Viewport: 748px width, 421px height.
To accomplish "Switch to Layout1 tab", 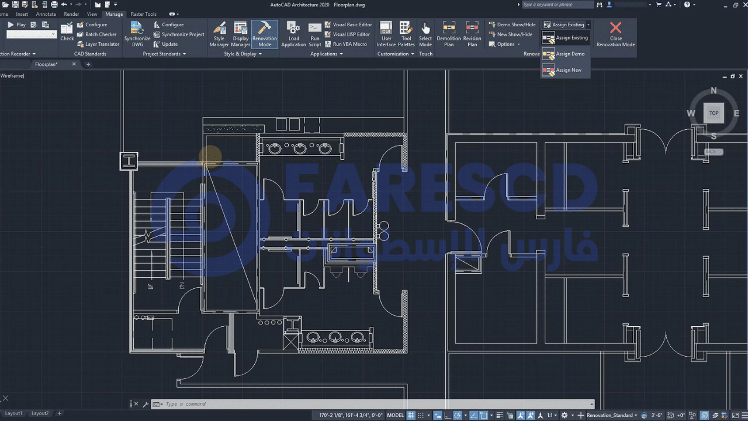I will 13,413.
